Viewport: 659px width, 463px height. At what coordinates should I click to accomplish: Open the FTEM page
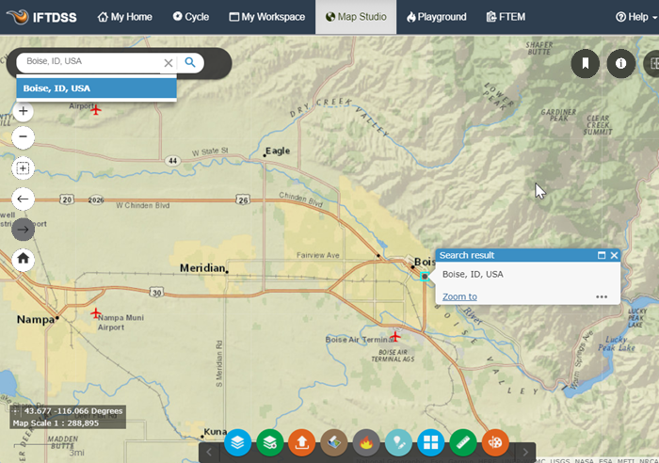pos(506,17)
